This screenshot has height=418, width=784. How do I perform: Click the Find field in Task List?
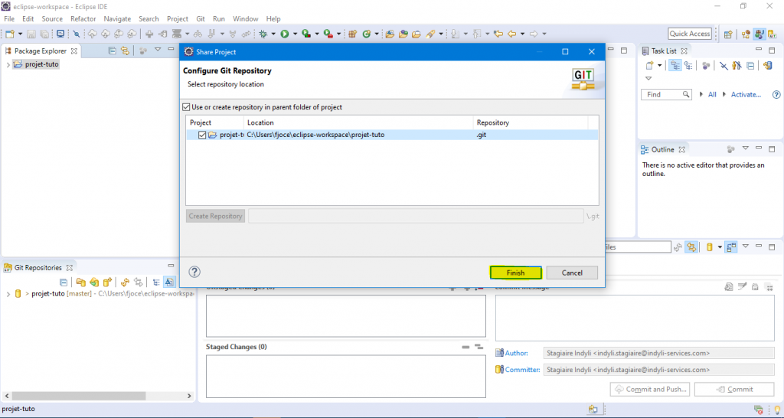coord(666,94)
